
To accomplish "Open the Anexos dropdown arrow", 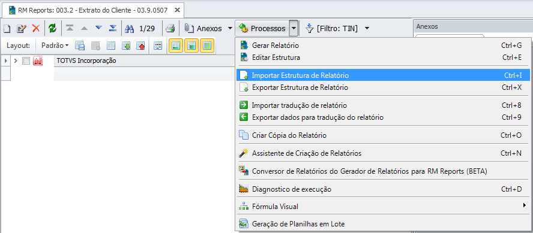I will [230, 29].
